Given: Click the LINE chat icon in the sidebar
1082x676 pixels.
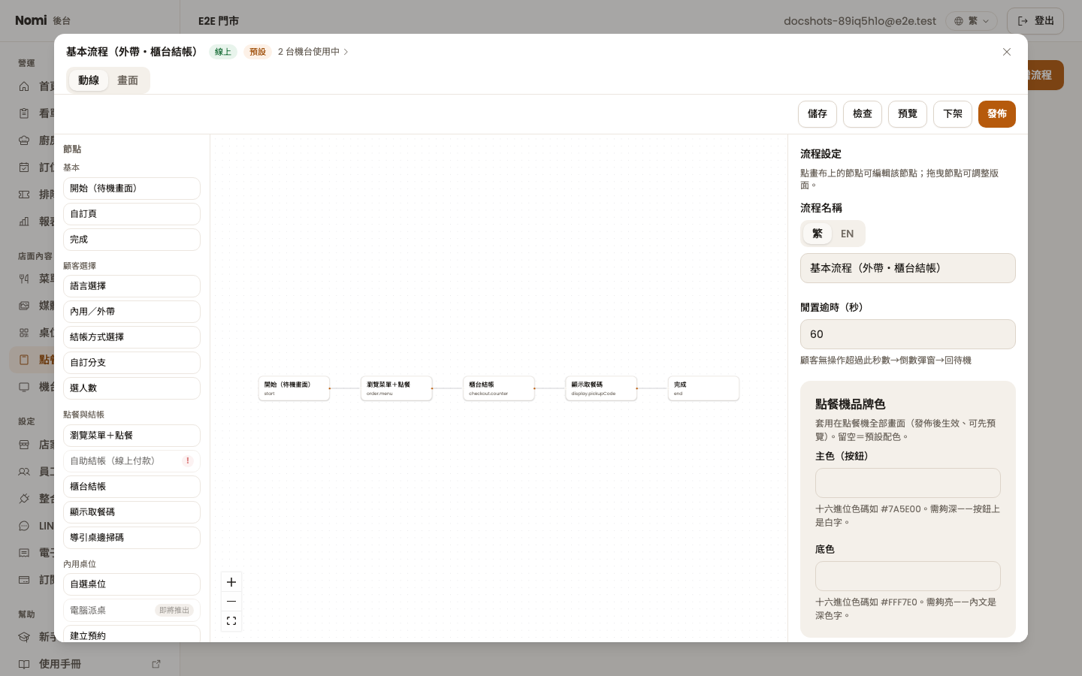Looking at the screenshot, I should tap(24, 526).
